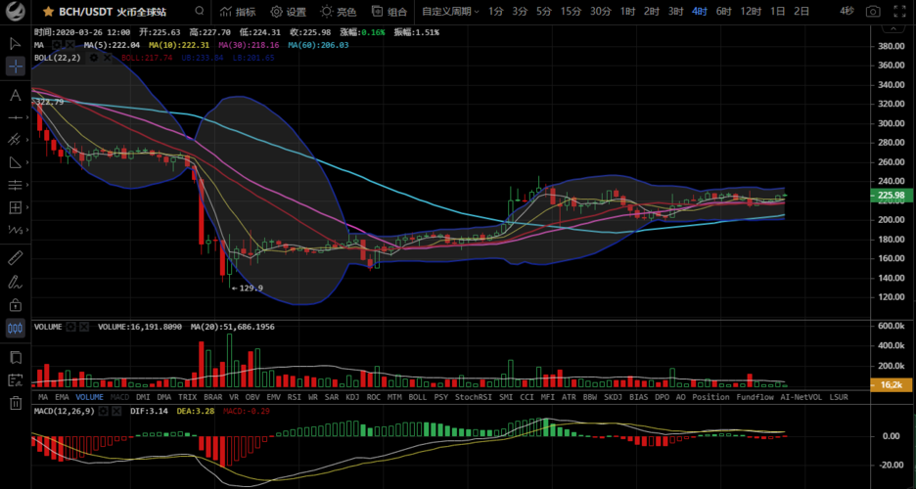
Task: Select the StochRSI indicator
Action: coord(474,397)
